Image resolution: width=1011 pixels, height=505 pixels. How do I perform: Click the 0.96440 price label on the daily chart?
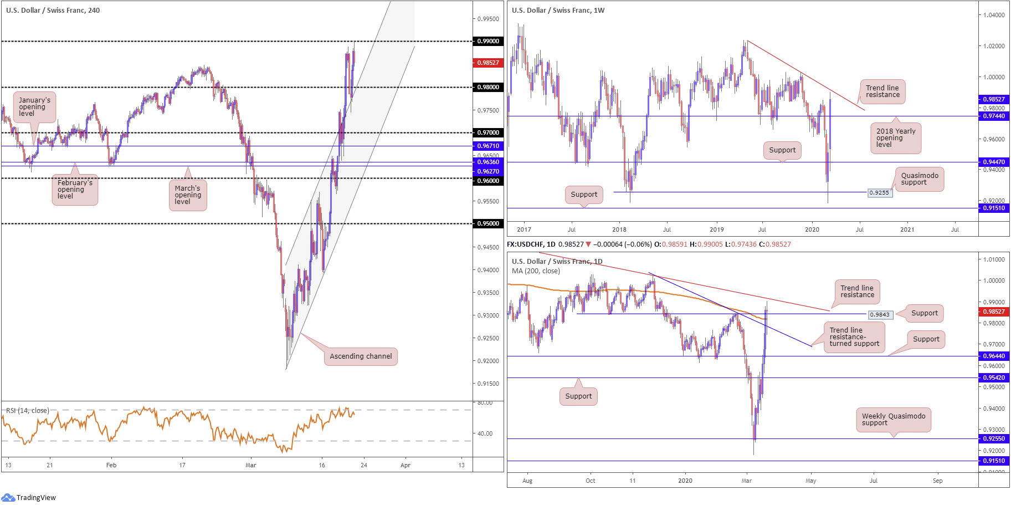994,356
